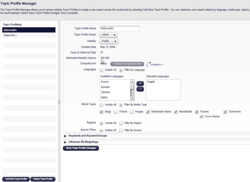Select English in Selected Languages
The image size is (250, 182).
163,82
